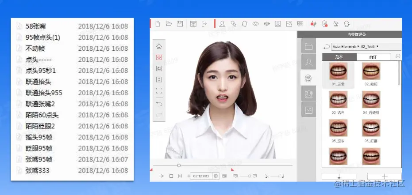This screenshot has width=412, height=195.
Task: Open the background image tab in content manager
Action: tap(308, 110)
